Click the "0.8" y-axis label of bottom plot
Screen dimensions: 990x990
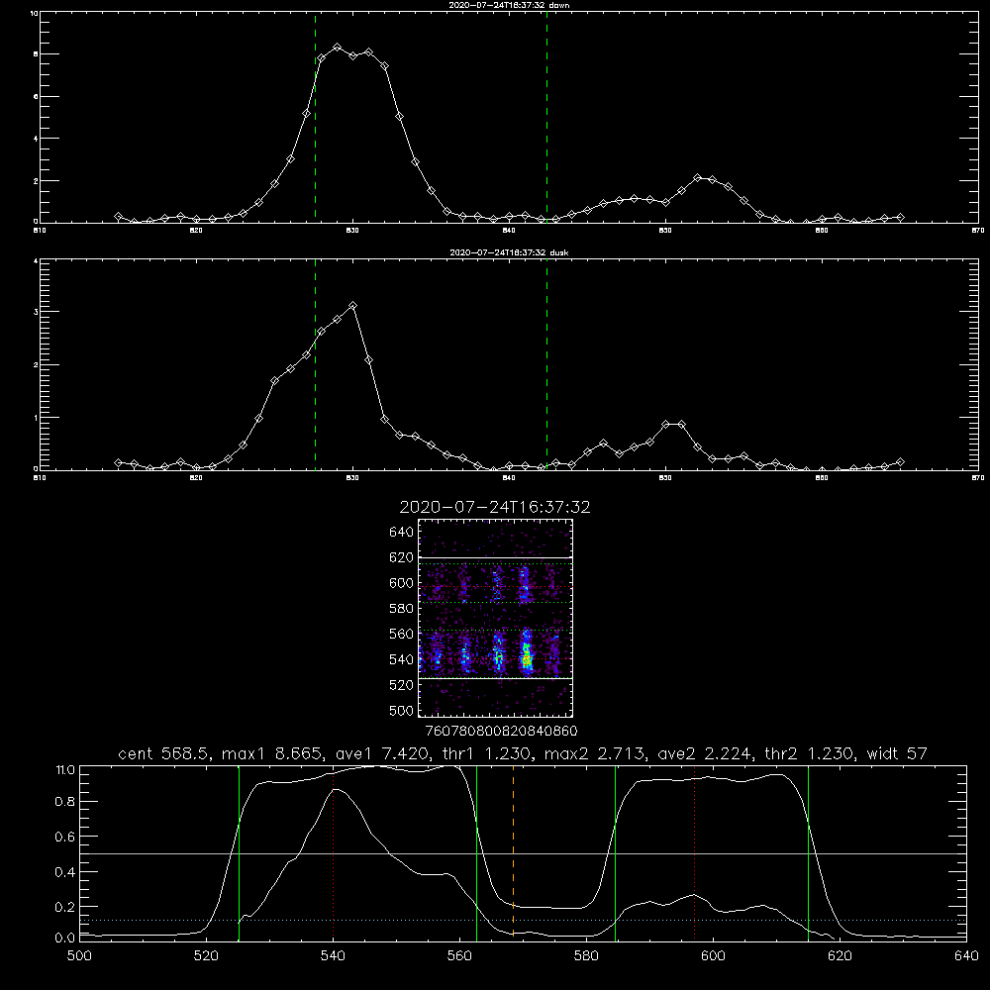point(65,802)
